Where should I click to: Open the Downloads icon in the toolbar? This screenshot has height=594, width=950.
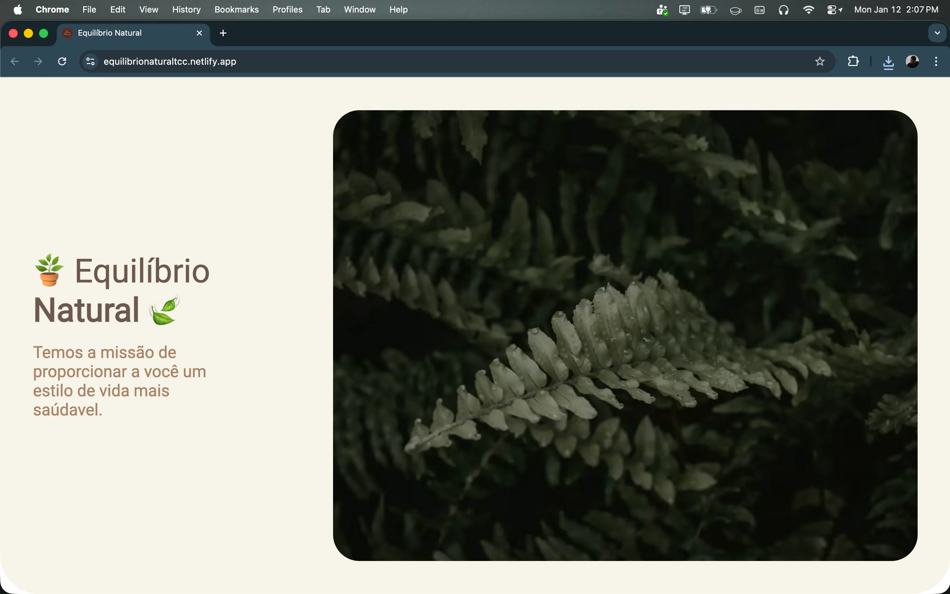click(888, 62)
